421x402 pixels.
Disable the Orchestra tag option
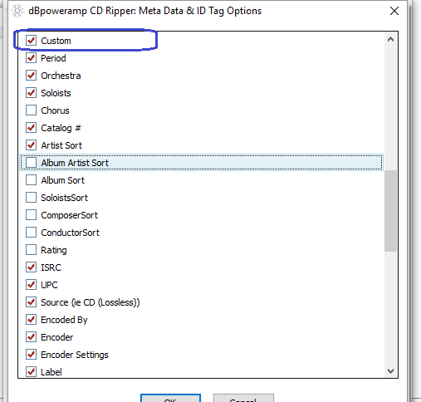coord(31,76)
